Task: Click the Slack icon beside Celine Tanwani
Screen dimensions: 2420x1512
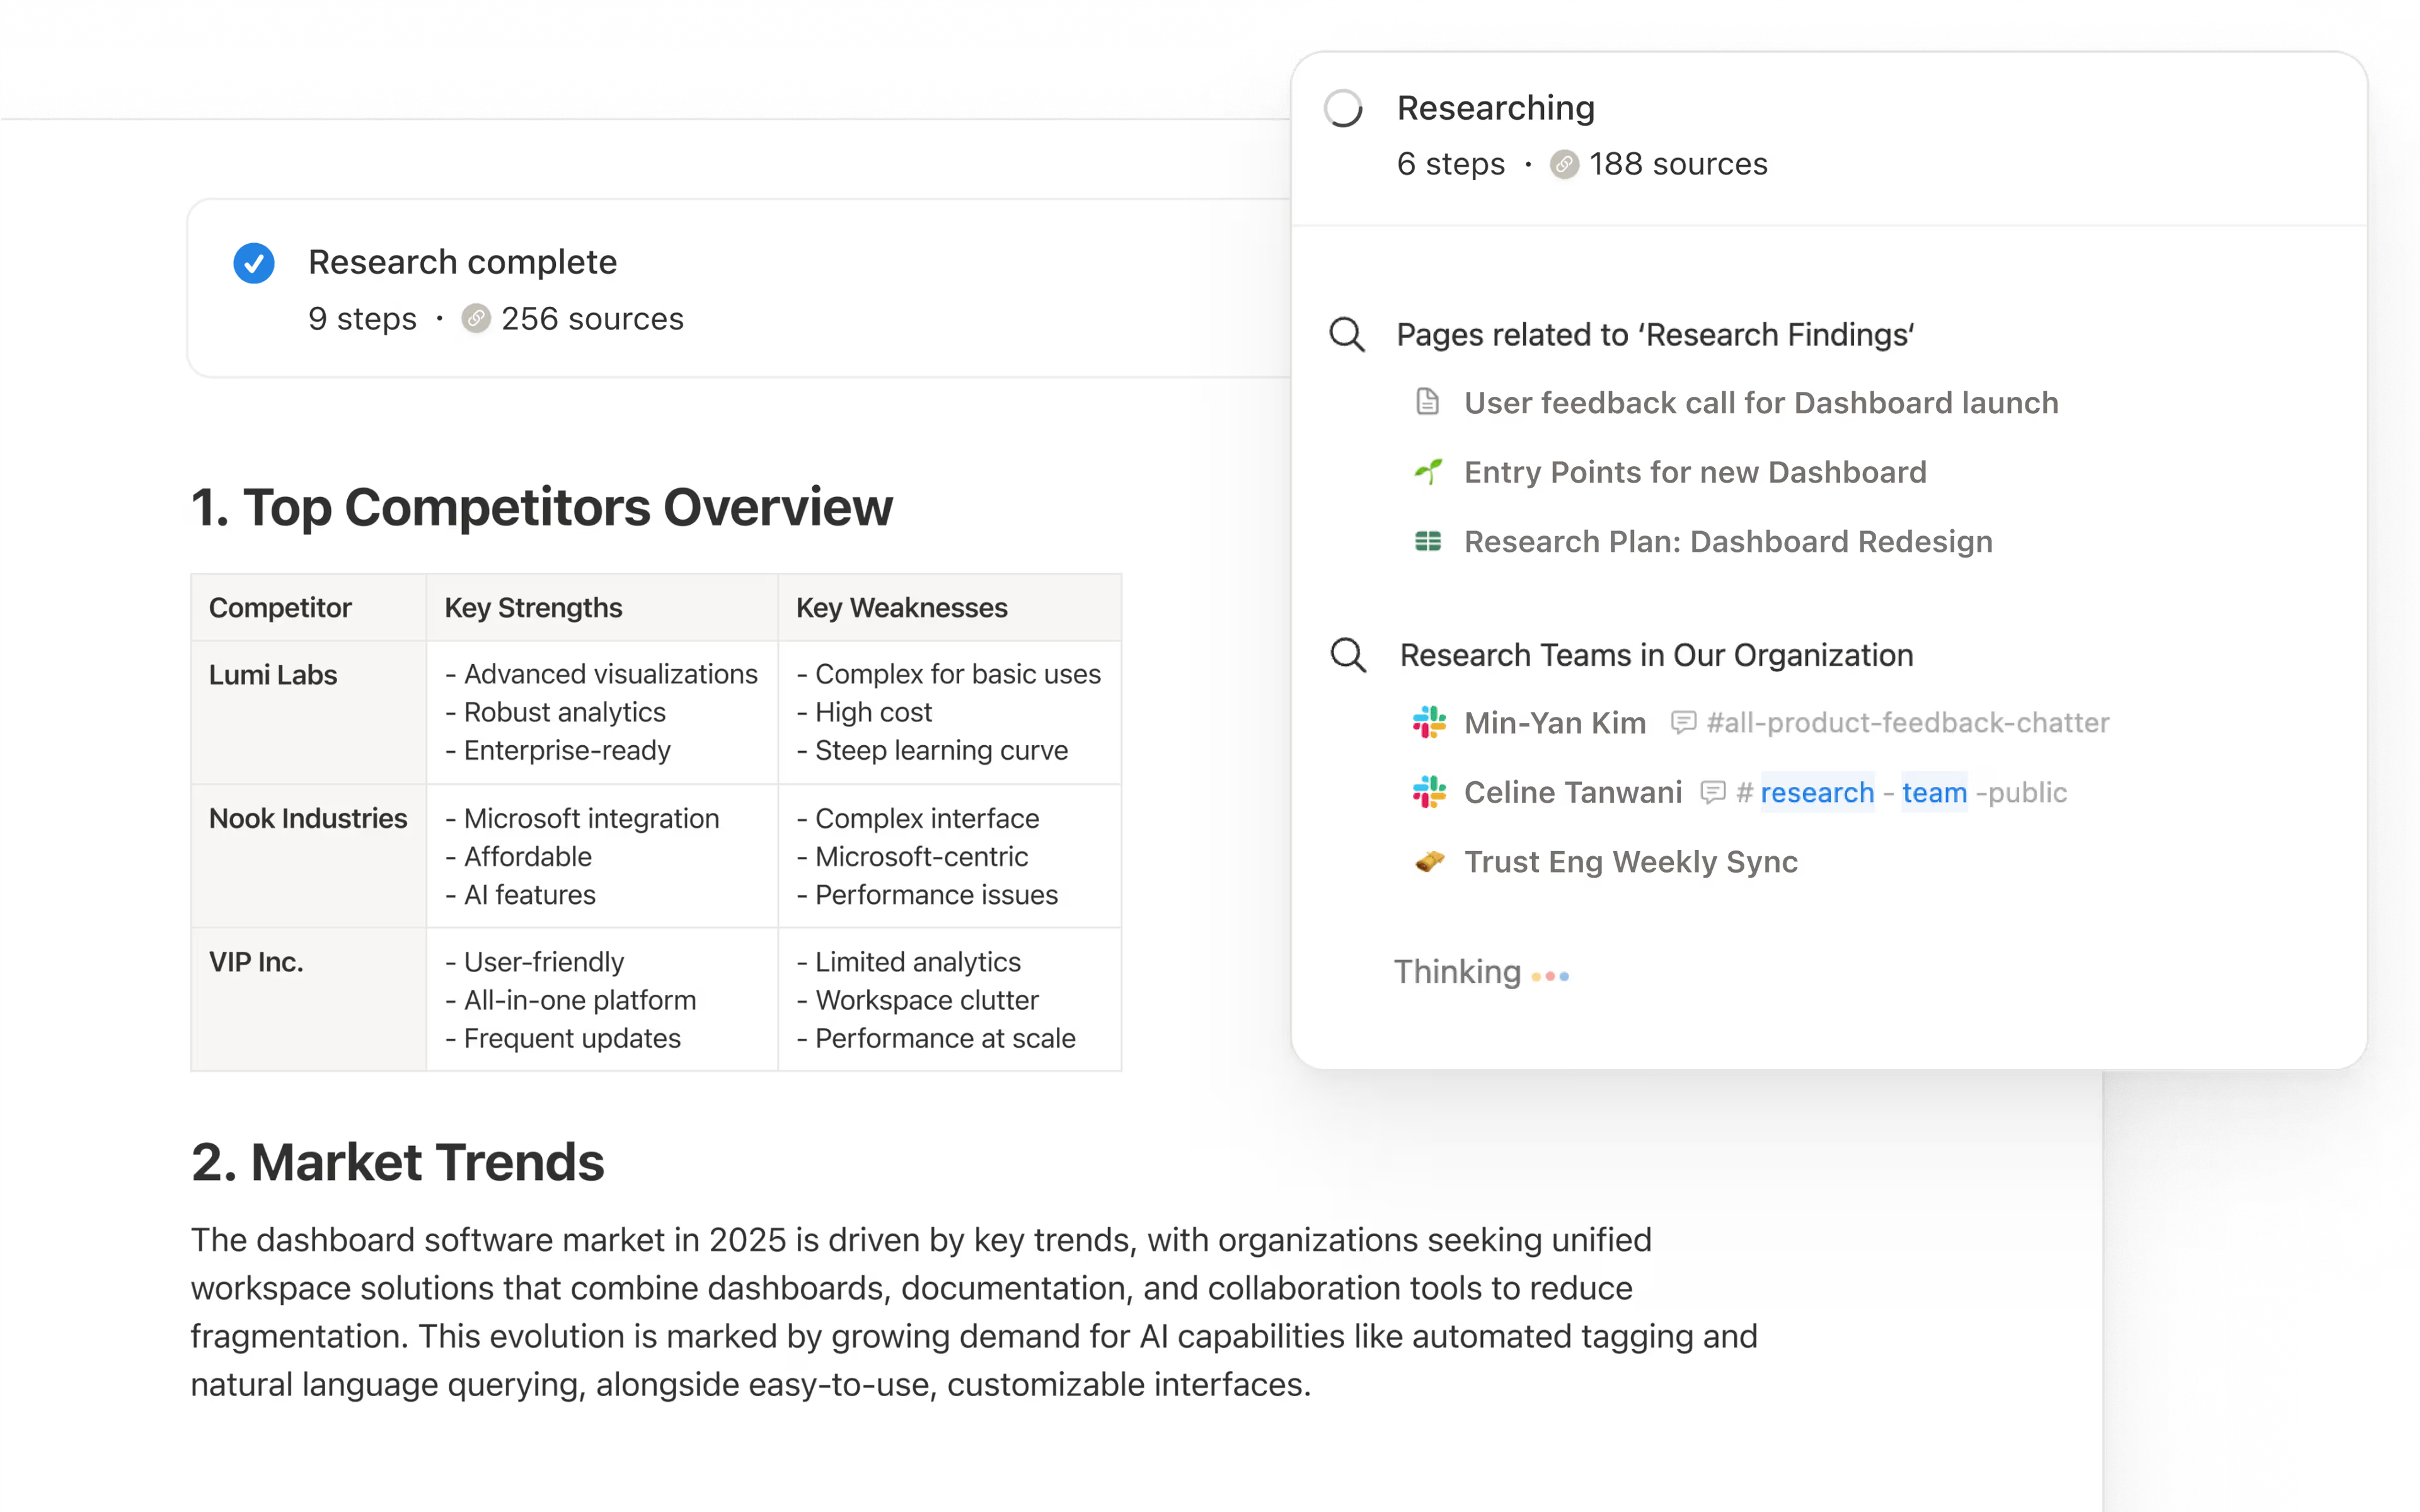Action: [1429, 792]
